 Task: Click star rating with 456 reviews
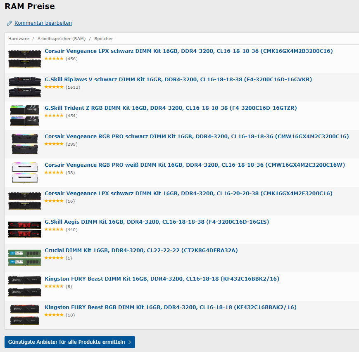tap(54, 59)
